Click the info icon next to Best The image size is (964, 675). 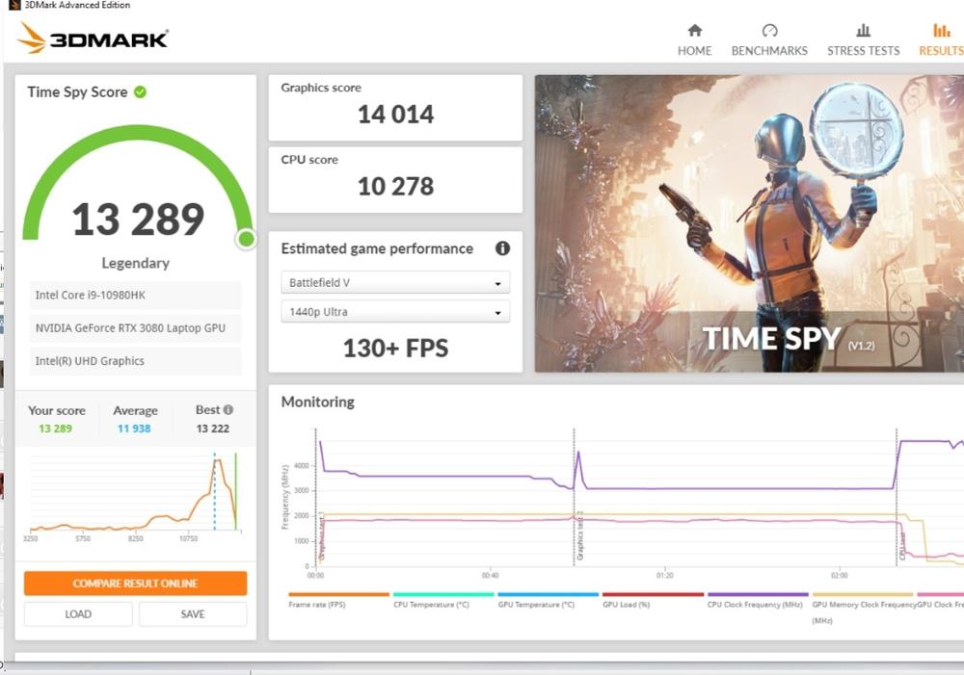coord(228,410)
